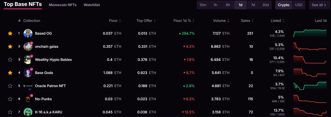Click the 294.7% floor change value
The image size is (331, 117).
[187, 33]
